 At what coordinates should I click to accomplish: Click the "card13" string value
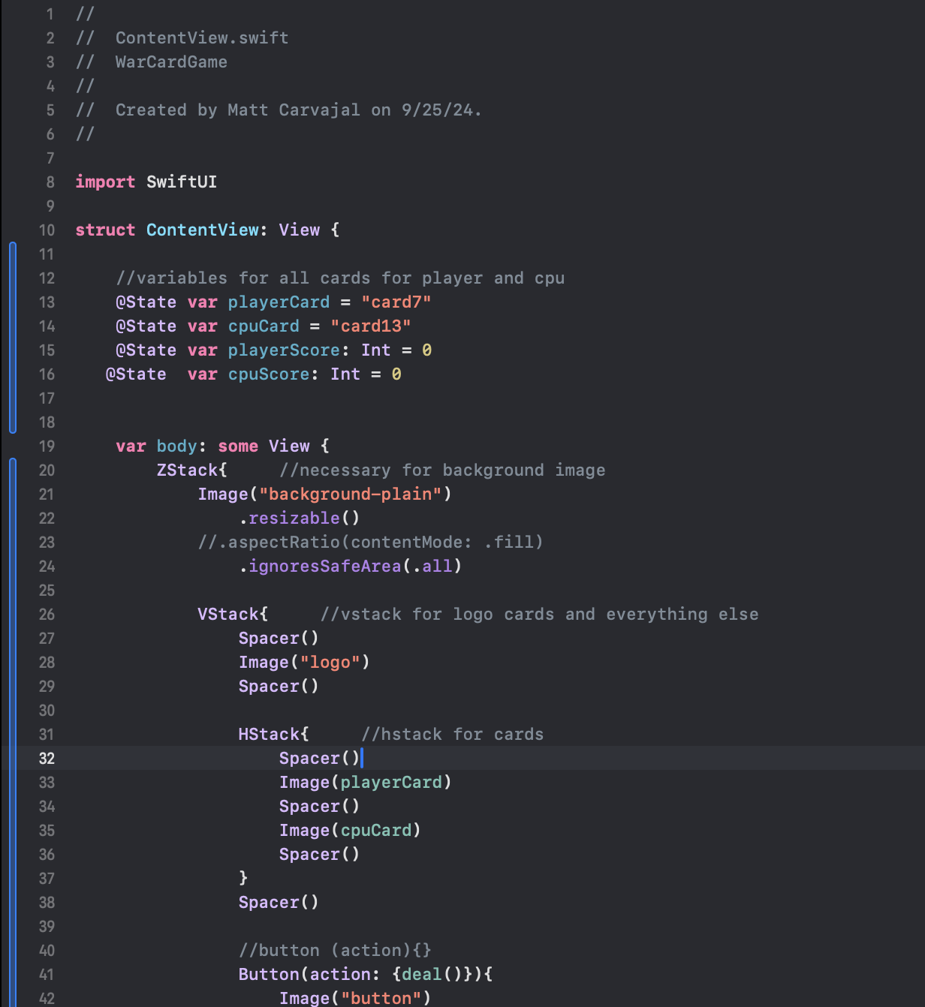click(x=370, y=326)
